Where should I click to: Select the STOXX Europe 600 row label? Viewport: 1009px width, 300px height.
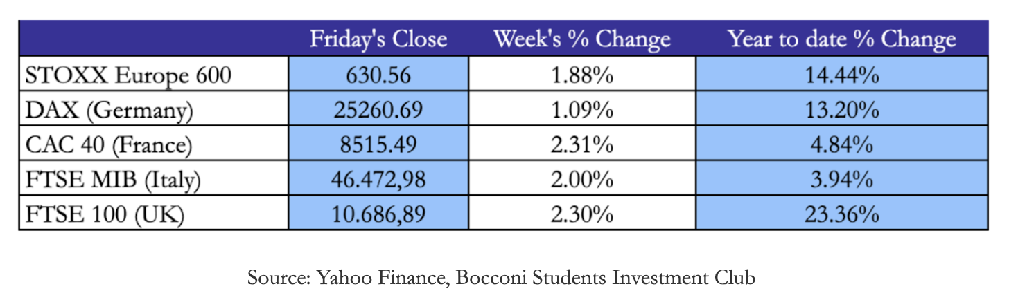pos(128,75)
